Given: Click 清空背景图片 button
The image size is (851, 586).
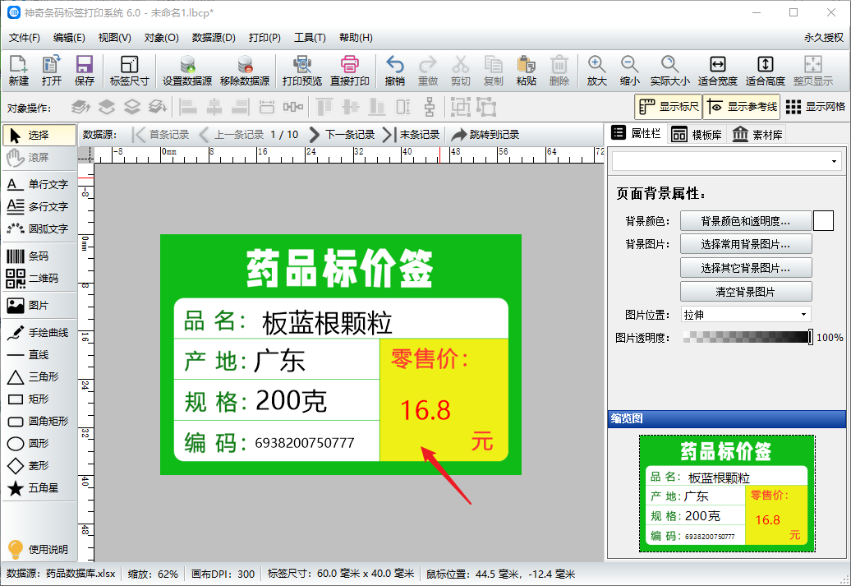Looking at the screenshot, I should click(x=746, y=292).
